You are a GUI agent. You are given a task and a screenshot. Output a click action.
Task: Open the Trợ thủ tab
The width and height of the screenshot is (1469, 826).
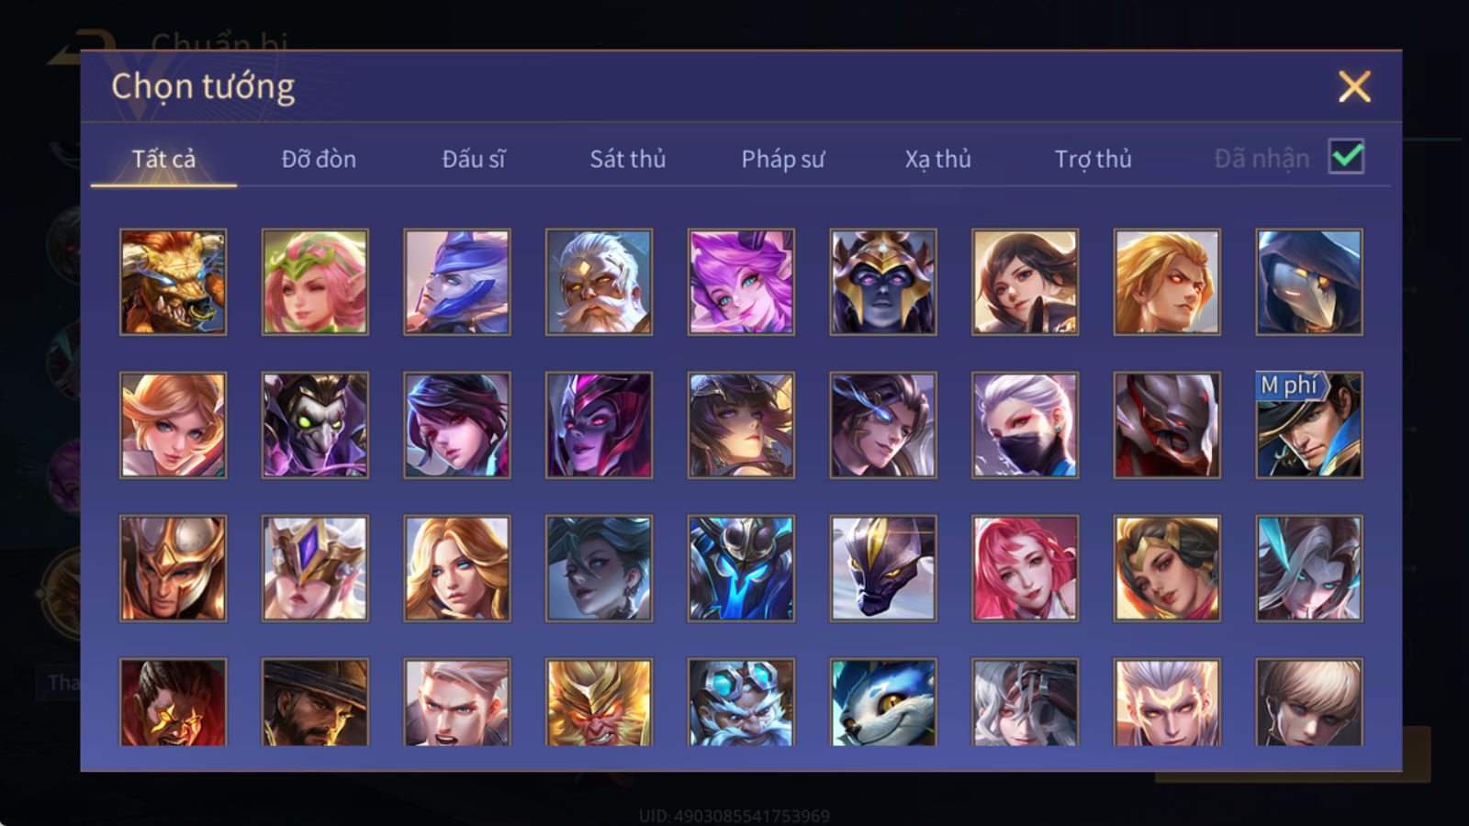coord(1093,159)
